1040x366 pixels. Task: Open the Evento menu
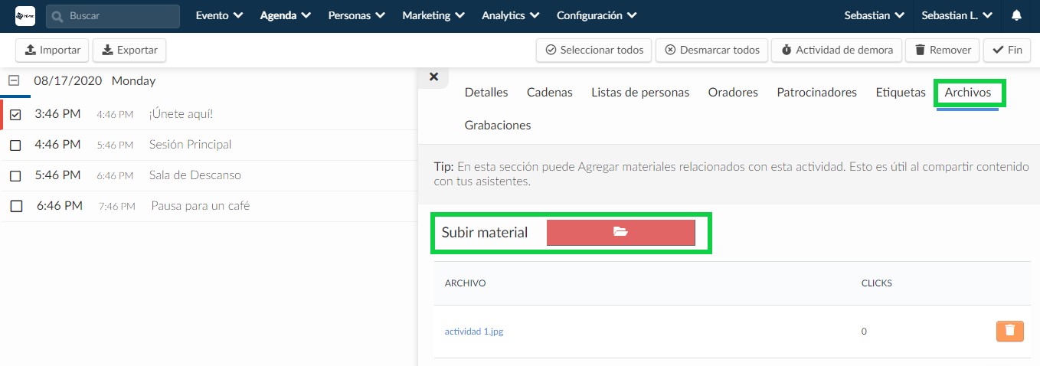pyautogui.click(x=219, y=15)
